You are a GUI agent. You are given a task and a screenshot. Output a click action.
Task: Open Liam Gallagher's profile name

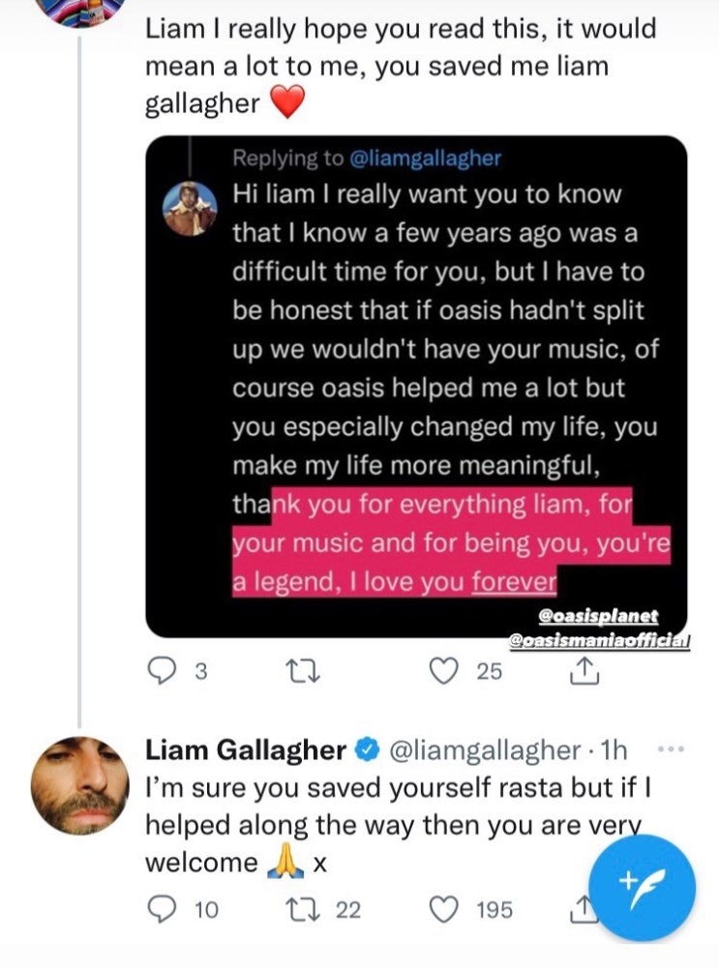246,749
